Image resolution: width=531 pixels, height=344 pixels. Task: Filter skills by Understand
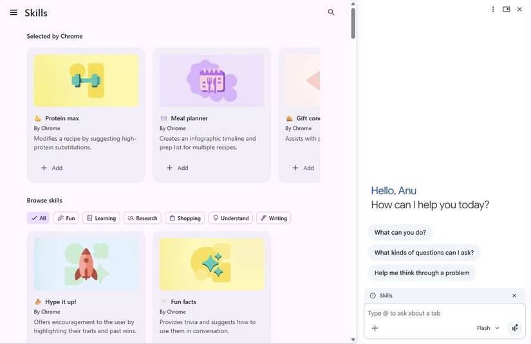[x=230, y=218]
